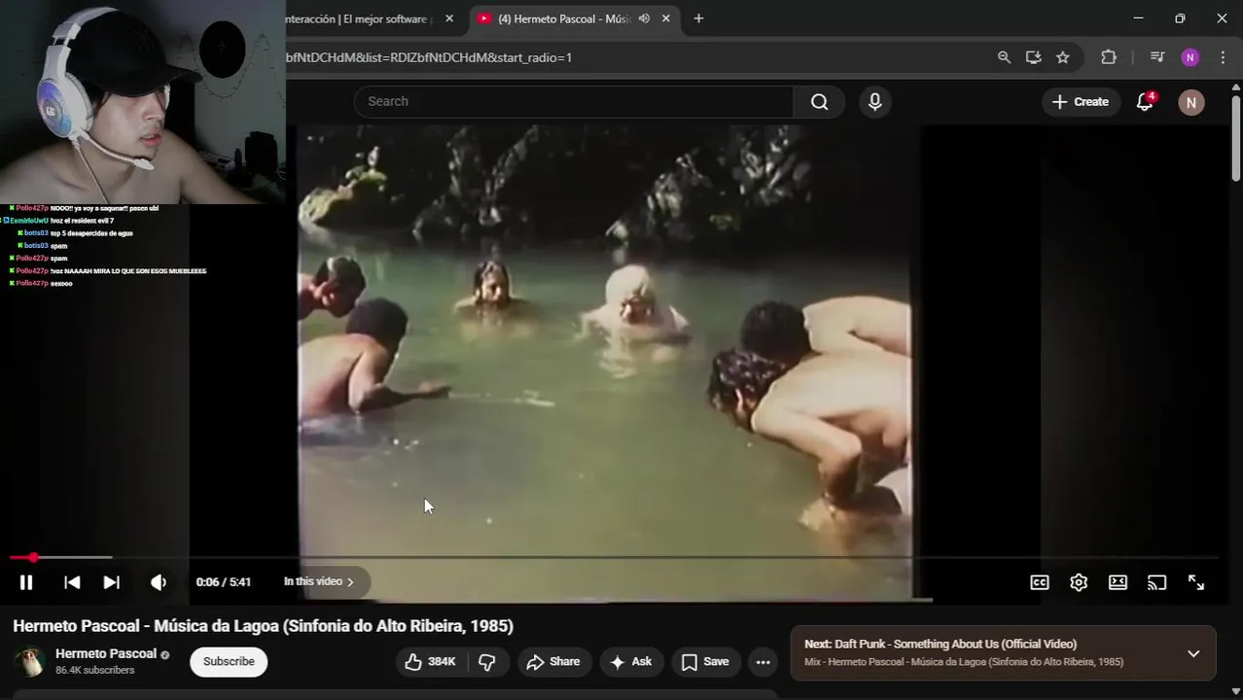The width and height of the screenshot is (1243, 700).
Task: Close the interacción software tab
Action: [x=449, y=18]
